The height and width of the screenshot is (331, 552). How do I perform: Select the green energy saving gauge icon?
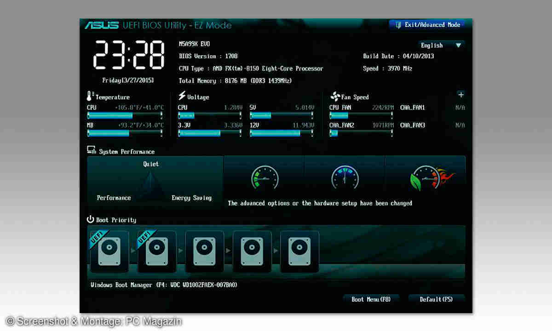264,177
